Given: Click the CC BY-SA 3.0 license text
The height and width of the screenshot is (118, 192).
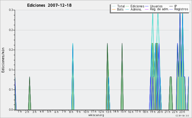Looking at the screenshot, I should point(182,115).
